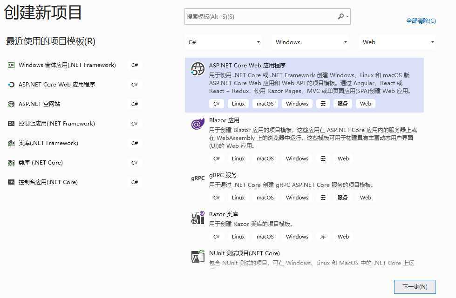Open the search box dropdown arrow
Viewport: 456px width, 298px height.
pos(347,17)
